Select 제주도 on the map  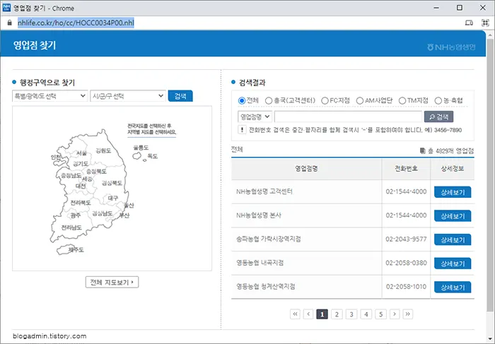[76, 250]
